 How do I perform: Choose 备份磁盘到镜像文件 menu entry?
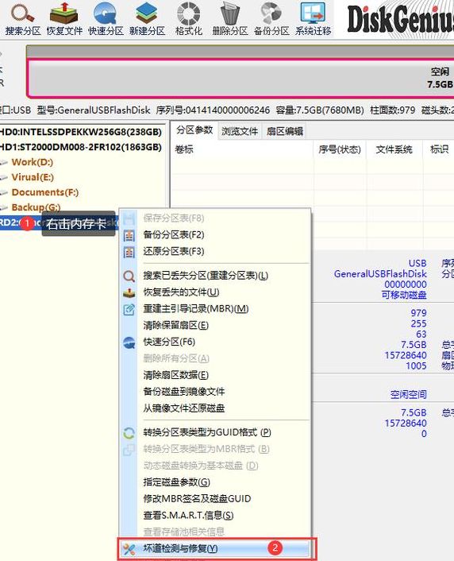[214, 392]
